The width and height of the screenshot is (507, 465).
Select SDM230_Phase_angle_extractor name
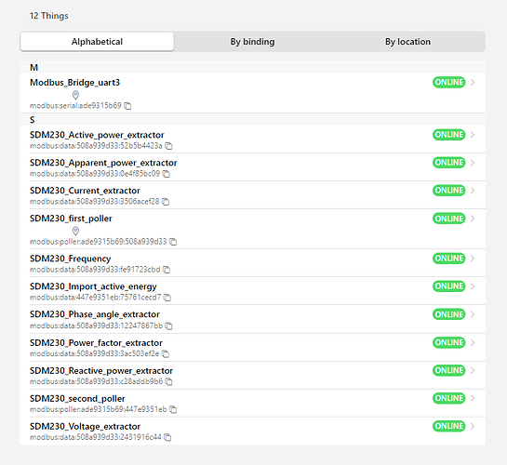point(95,314)
